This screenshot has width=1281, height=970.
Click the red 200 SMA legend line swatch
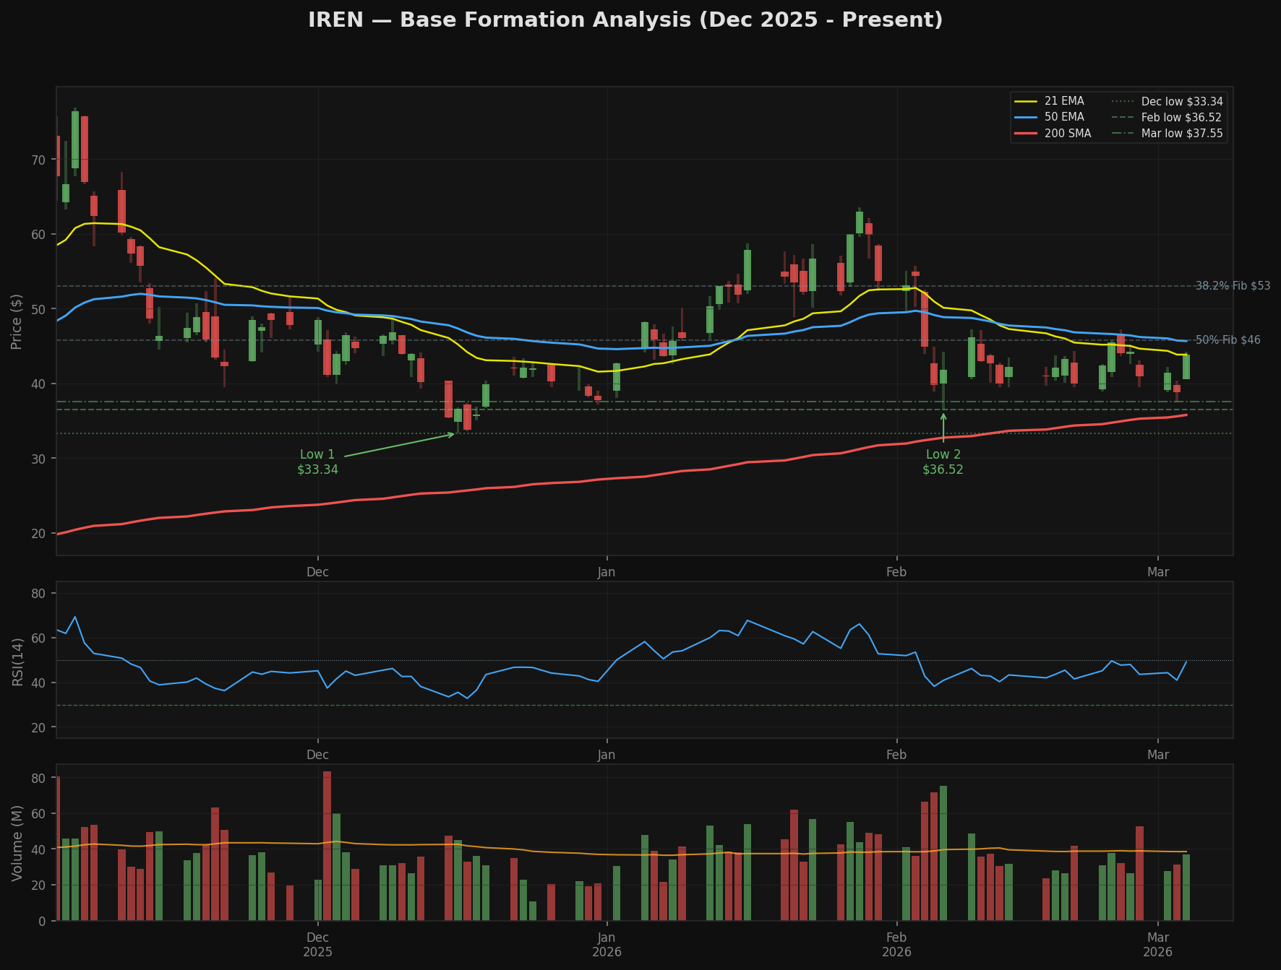tap(1027, 134)
